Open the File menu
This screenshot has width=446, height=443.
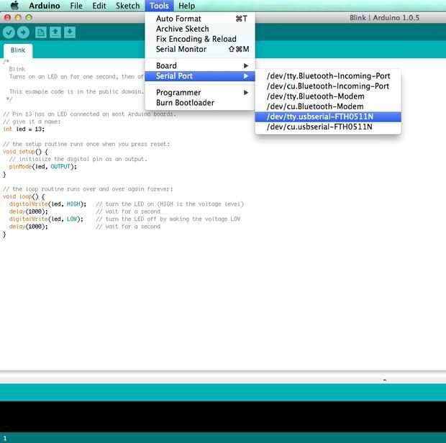point(76,6)
